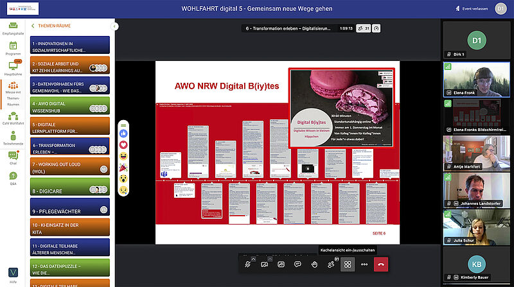
Task: Open room 5 Digitale Lernplattform
Action: 70,126
